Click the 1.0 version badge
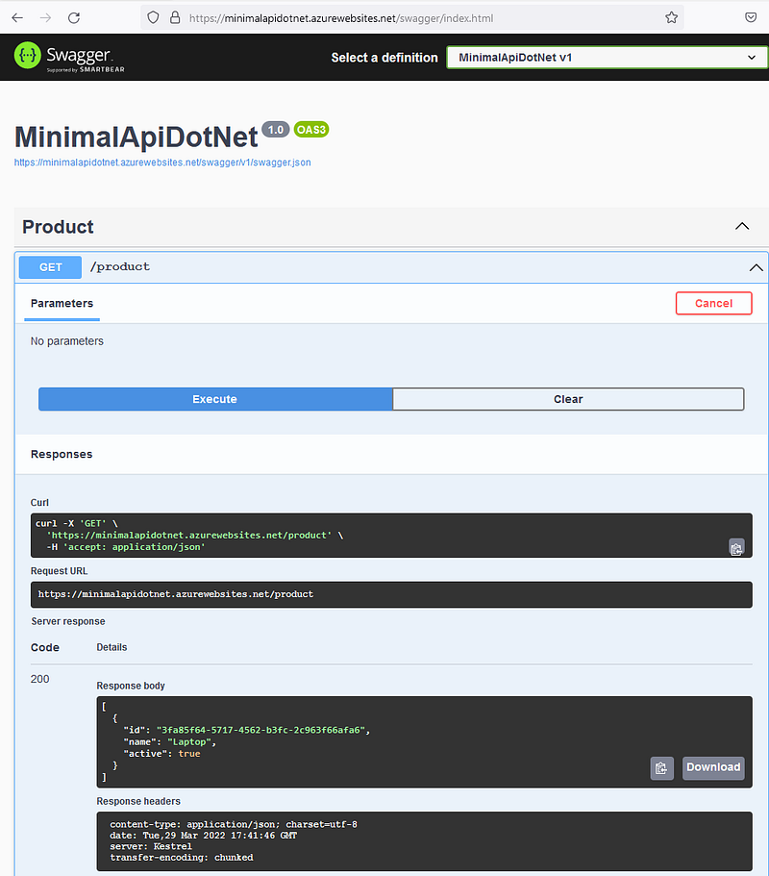Image resolution: width=769 pixels, height=876 pixels. pyautogui.click(x=275, y=130)
